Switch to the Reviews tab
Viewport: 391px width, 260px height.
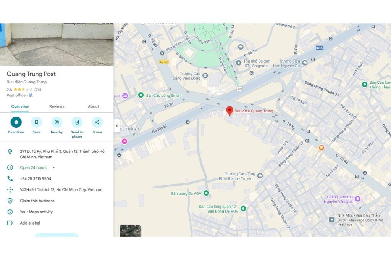pyautogui.click(x=57, y=106)
